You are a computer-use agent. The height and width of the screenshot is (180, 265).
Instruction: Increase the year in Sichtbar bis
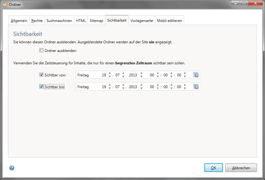tap(141, 85)
